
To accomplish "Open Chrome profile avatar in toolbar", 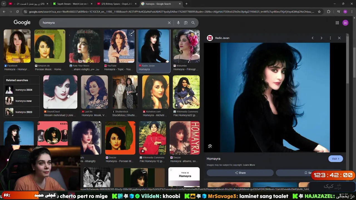I will pos(345,12).
